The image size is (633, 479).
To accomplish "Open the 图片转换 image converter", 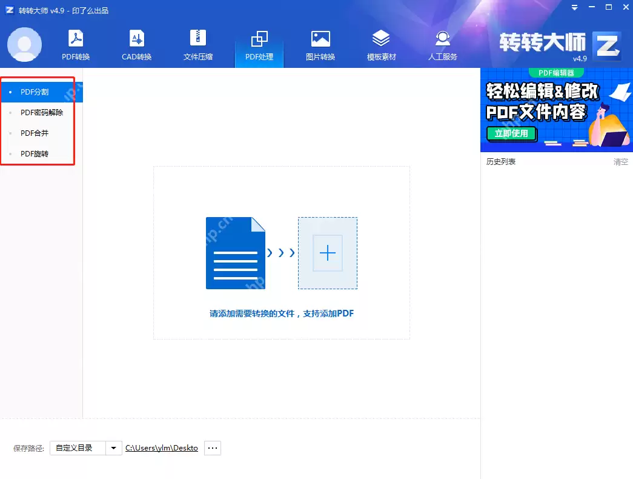I will tap(320, 44).
